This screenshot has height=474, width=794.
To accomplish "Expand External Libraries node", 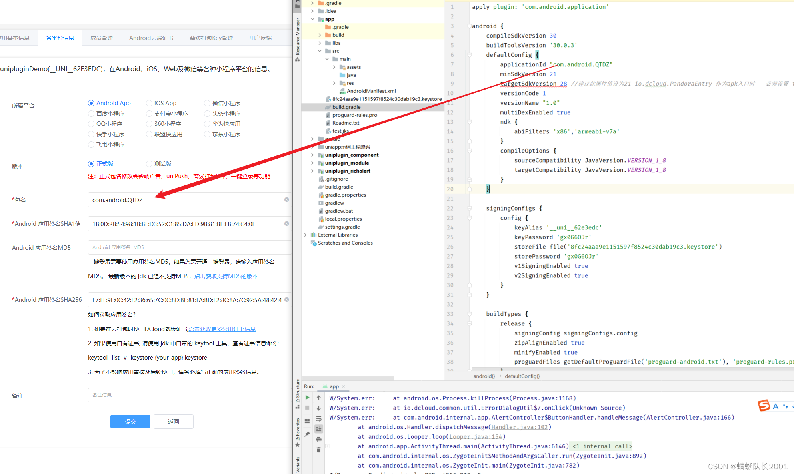I will (305, 235).
